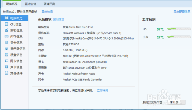Click the 37℃ CPU temperature value
This screenshot has height=110, width=192.
pyautogui.click(x=160, y=29)
